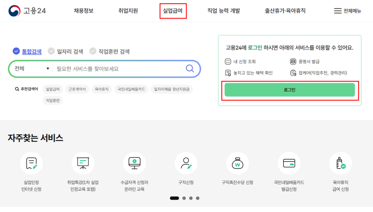Open the 채용정보 menu
Screen dimensions: 373x212
[x=83, y=11]
